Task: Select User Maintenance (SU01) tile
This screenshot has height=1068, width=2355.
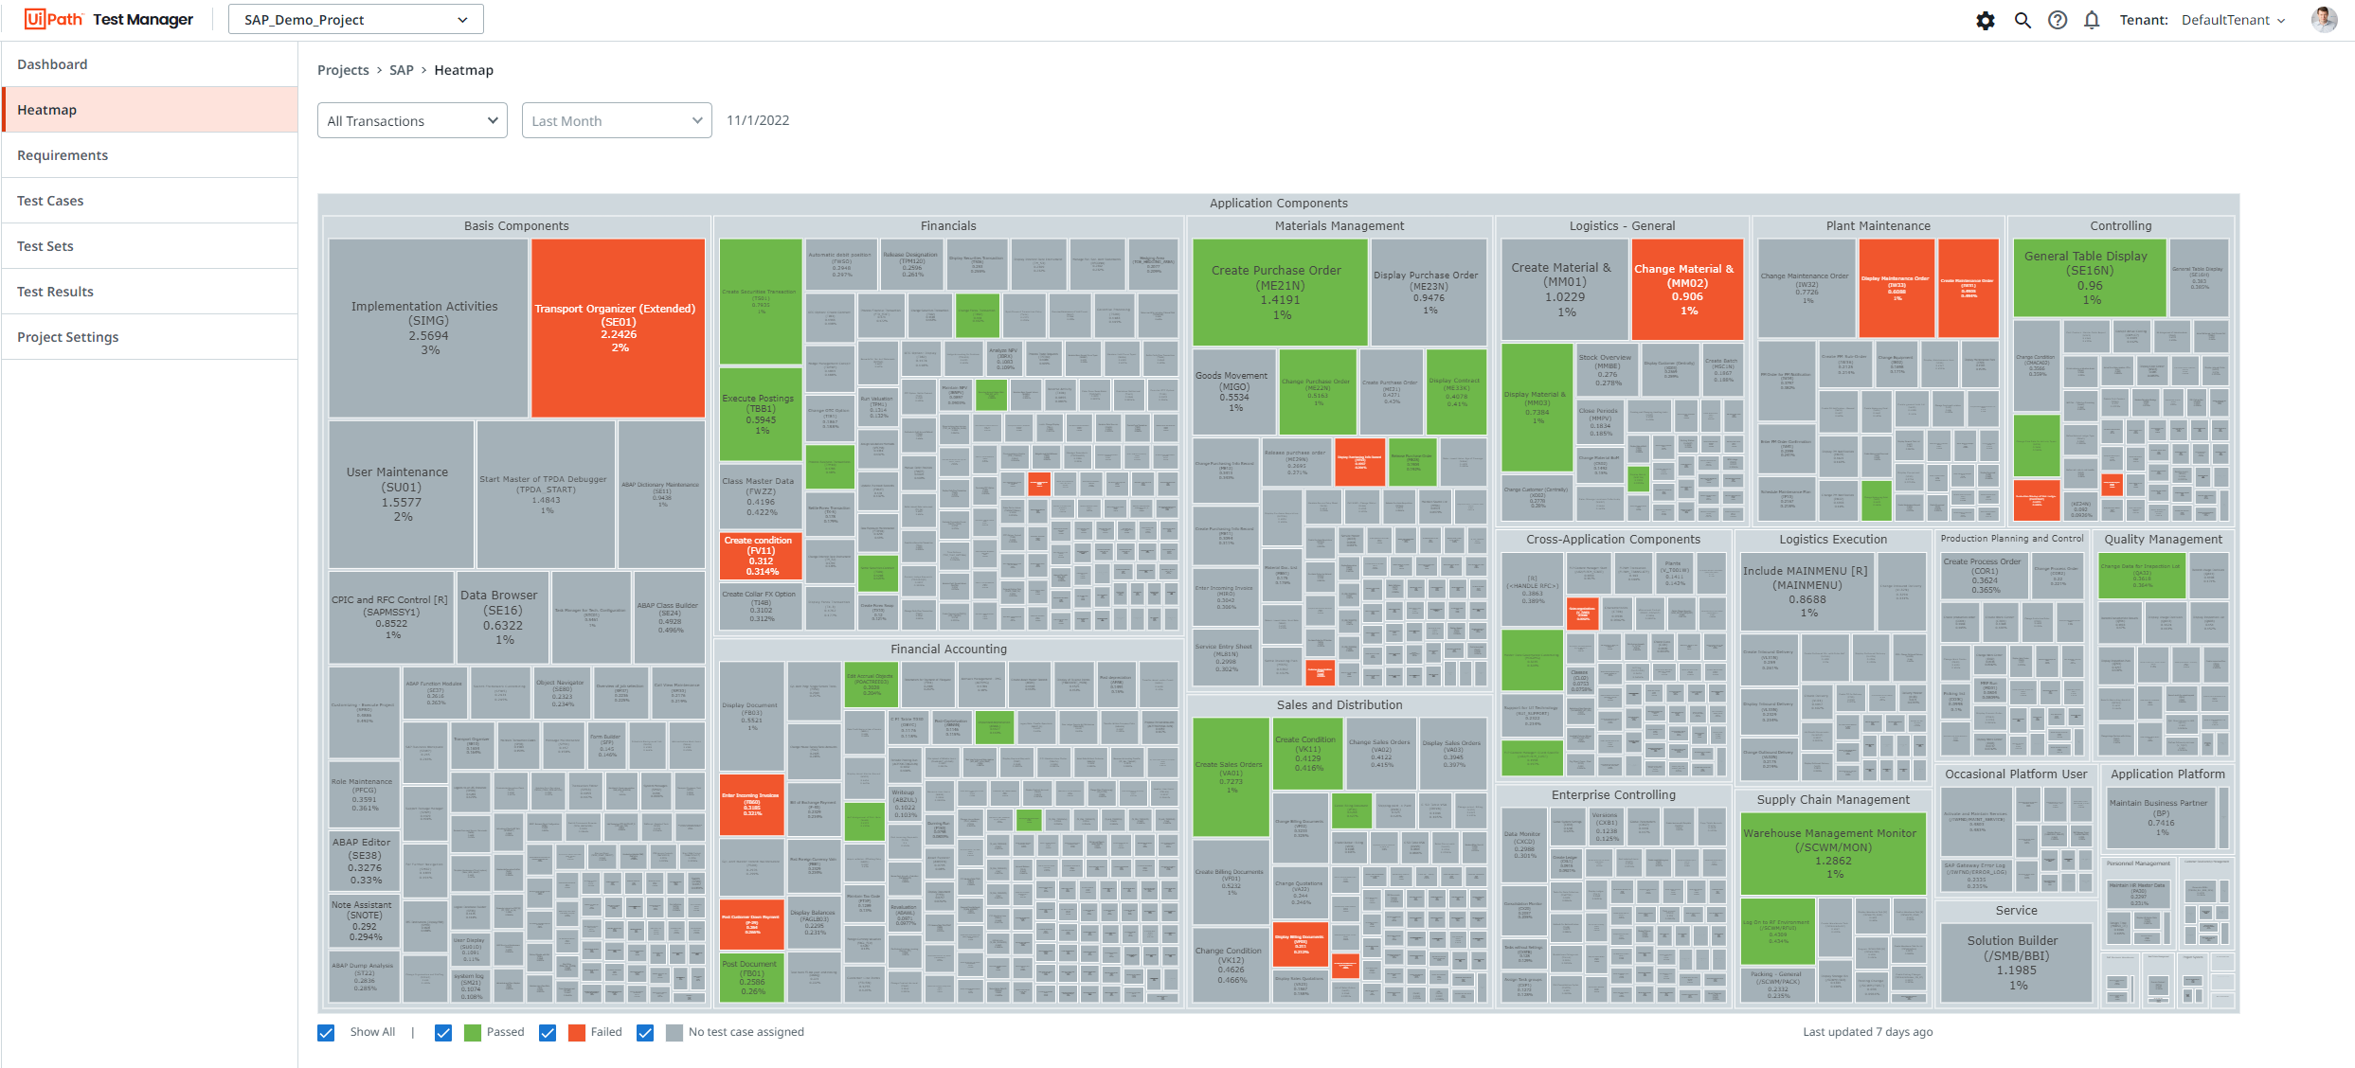Action: coord(402,494)
